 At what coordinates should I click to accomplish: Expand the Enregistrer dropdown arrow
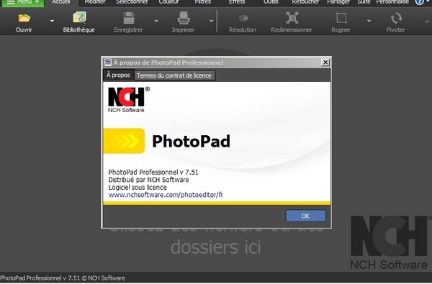coord(156,21)
